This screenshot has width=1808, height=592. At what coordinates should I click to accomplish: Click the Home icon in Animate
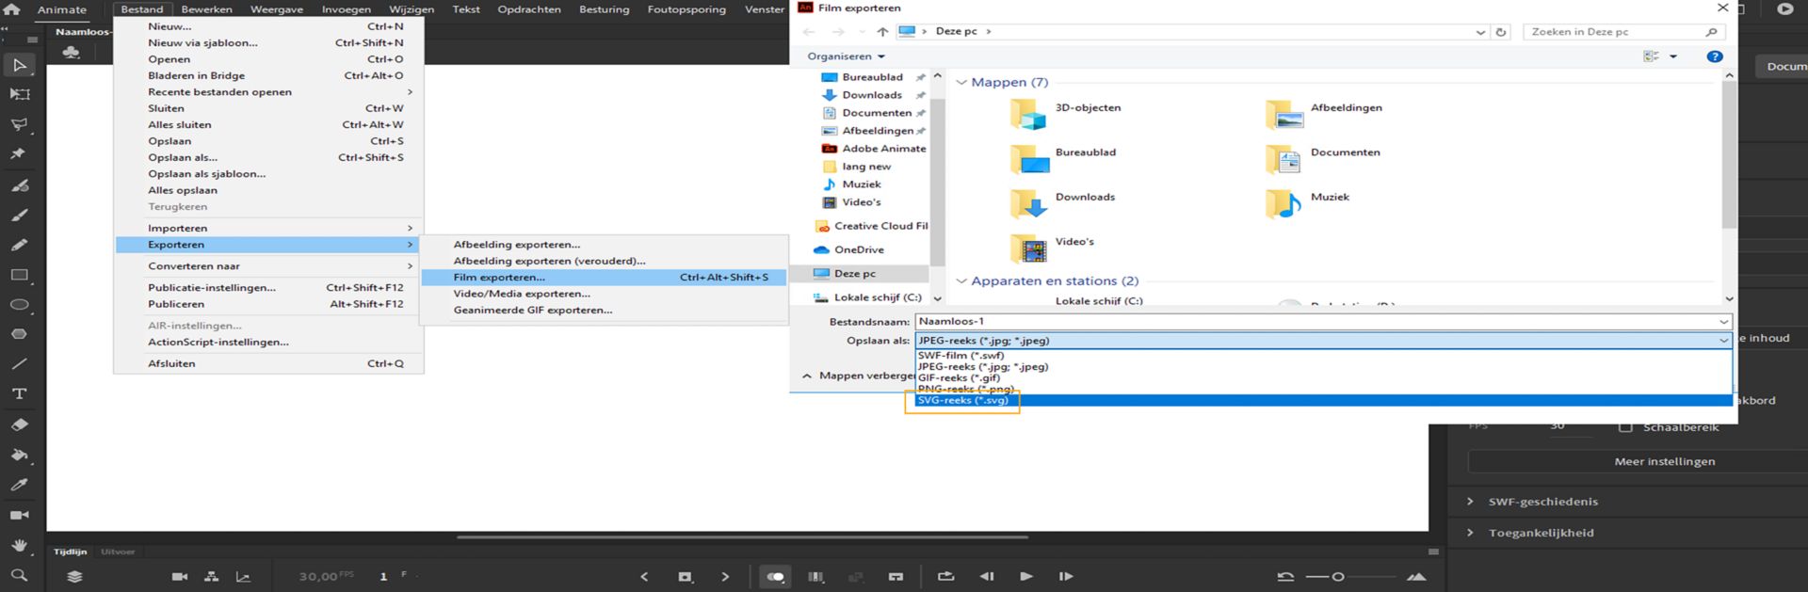click(12, 8)
